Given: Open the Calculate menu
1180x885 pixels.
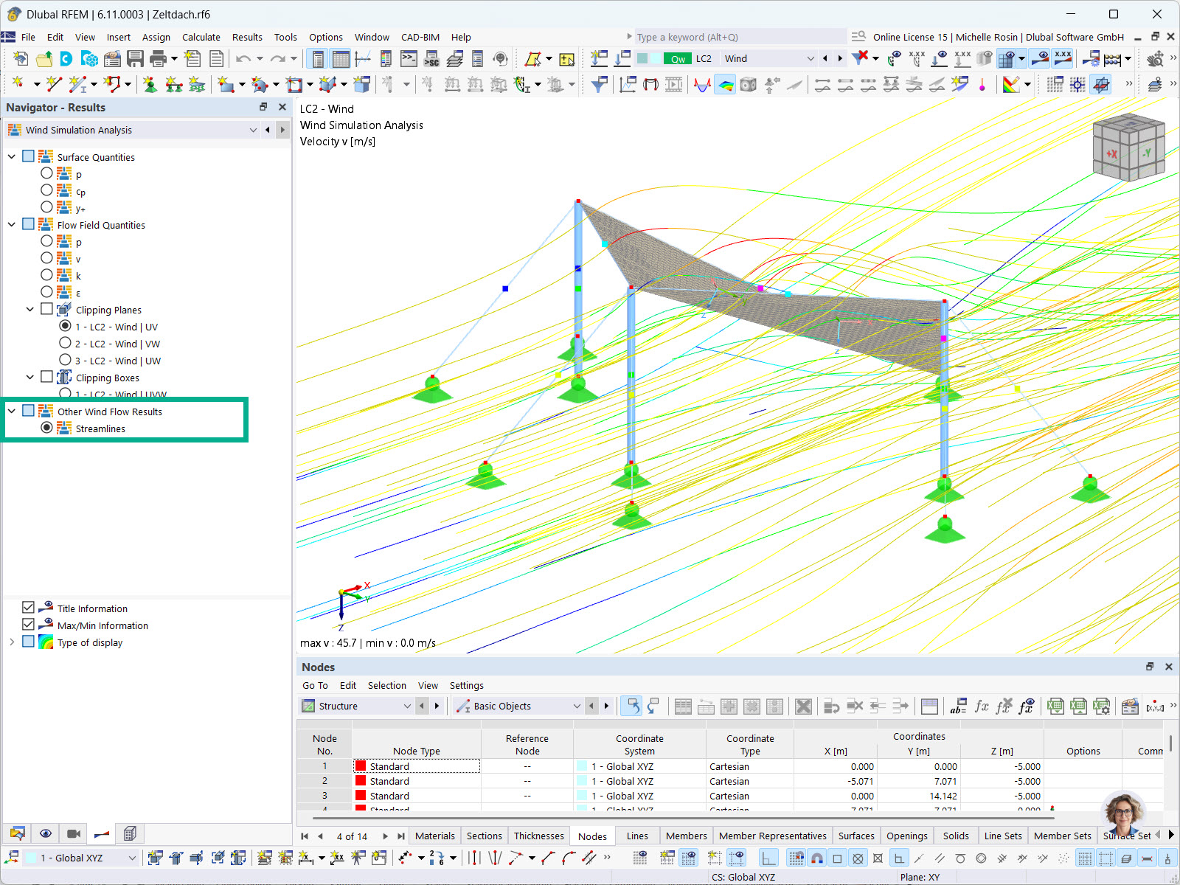Looking at the screenshot, I should [x=201, y=37].
